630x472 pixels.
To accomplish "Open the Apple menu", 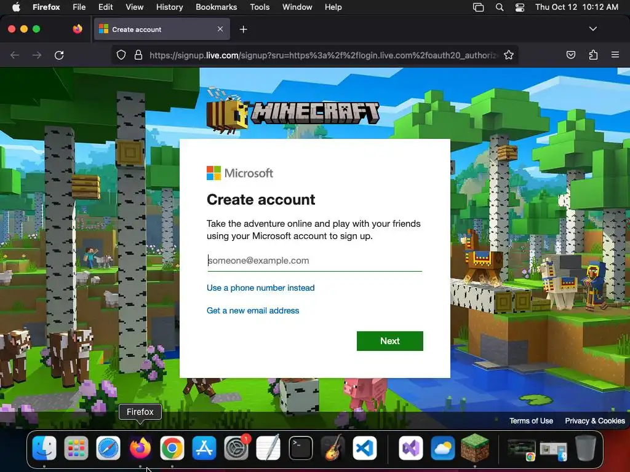I will [x=16, y=7].
